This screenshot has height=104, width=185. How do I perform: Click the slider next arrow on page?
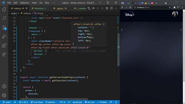point(181,30)
